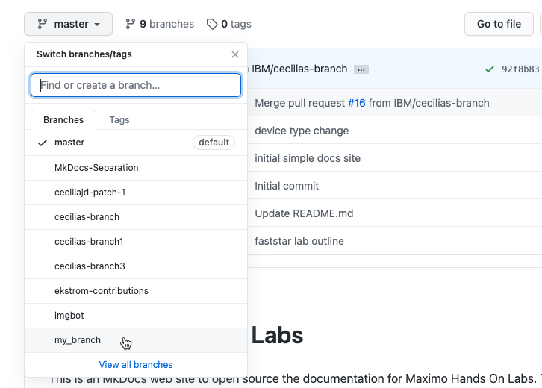This screenshot has width=542, height=388.
Task: Open commit hash 92f8b83
Action: pyautogui.click(x=520, y=69)
